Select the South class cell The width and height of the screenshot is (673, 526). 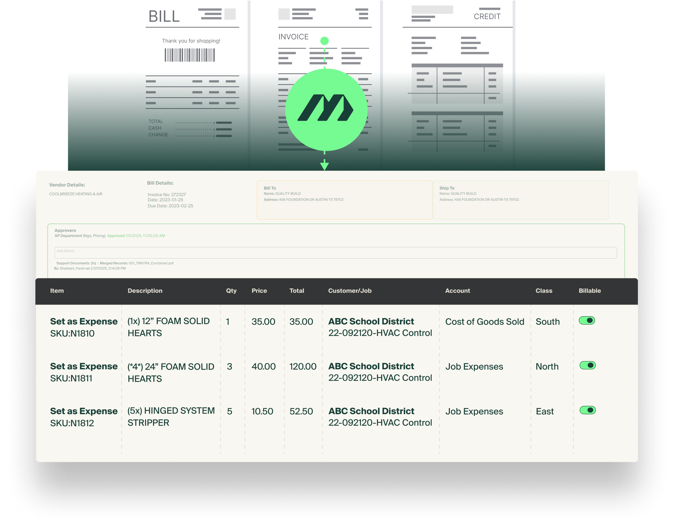coord(547,322)
